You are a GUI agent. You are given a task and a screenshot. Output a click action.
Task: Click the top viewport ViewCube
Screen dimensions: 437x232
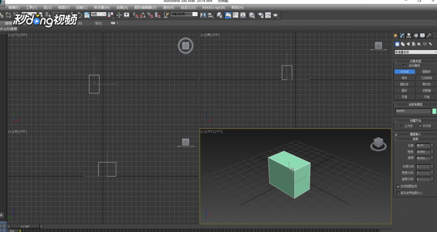tap(185, 46)
